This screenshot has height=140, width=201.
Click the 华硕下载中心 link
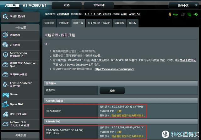coord(188,60)
